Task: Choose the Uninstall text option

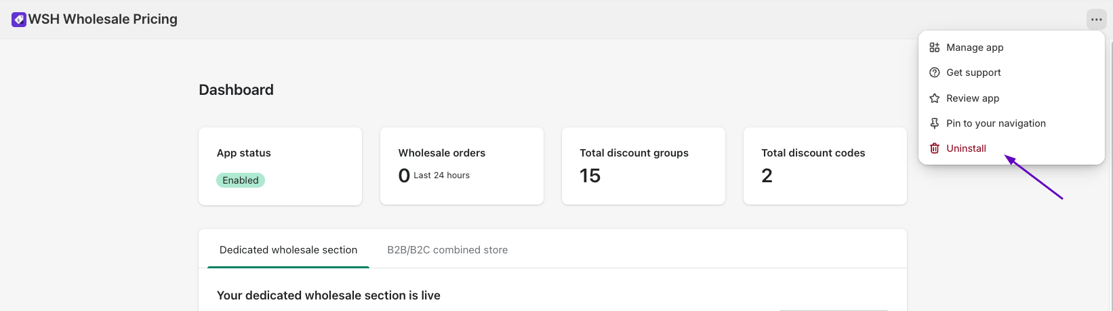Action: 966,148
